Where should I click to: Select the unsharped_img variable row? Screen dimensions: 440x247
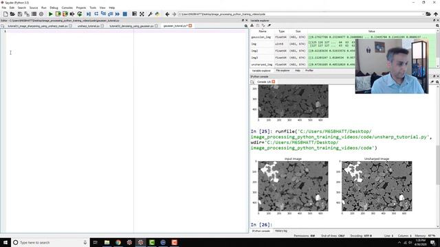click(x=343, y=64)
